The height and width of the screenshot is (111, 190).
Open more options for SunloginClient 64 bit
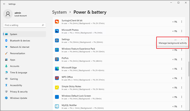(182, 22)
